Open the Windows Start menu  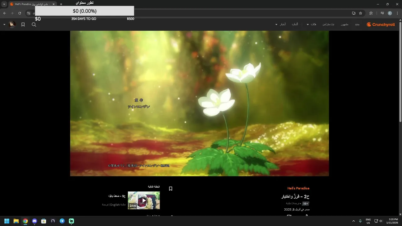tap(7, 221)
